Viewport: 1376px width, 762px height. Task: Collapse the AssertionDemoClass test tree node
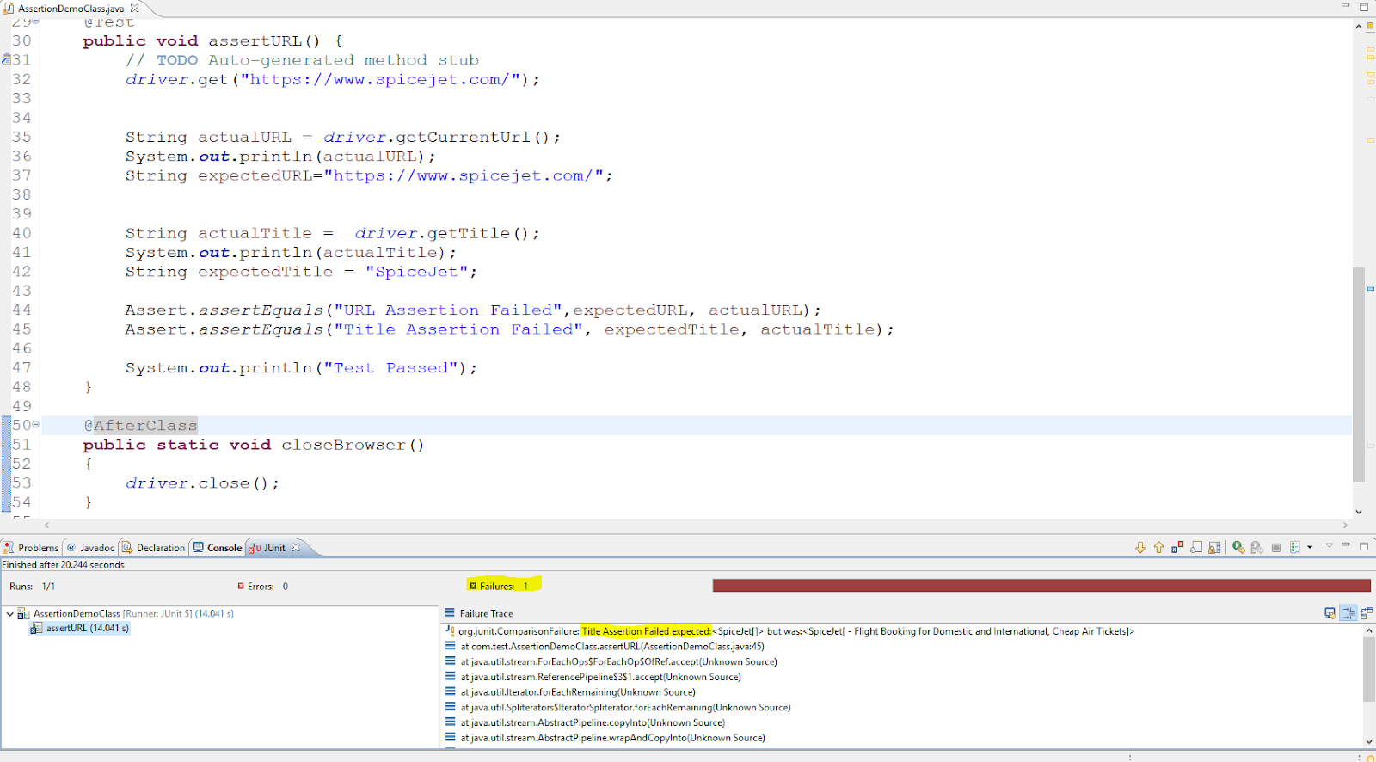tap(9, 614)
